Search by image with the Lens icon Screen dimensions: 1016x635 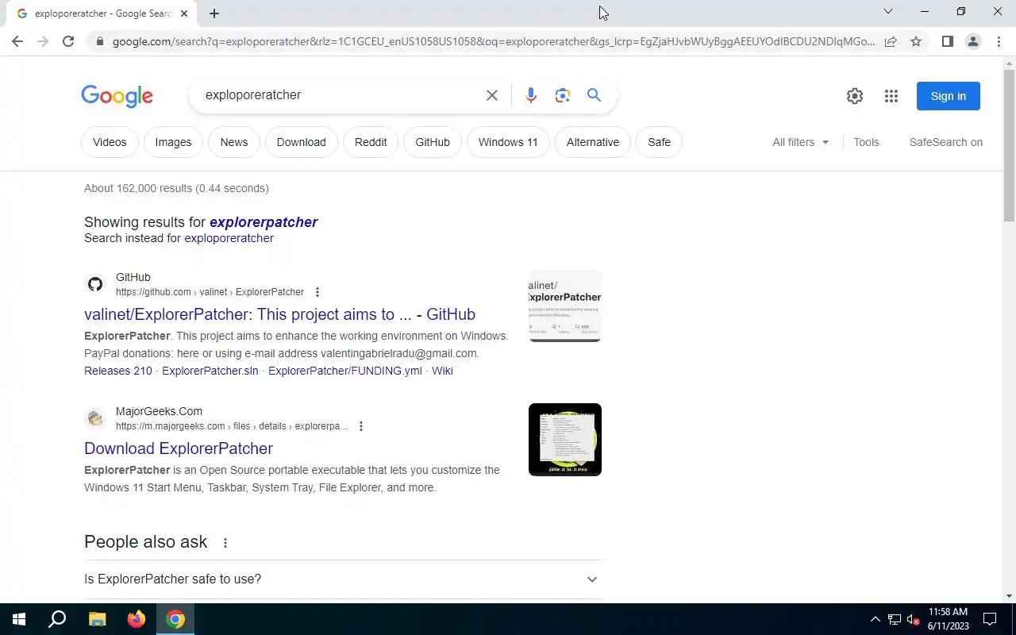(x=563, y=95)
